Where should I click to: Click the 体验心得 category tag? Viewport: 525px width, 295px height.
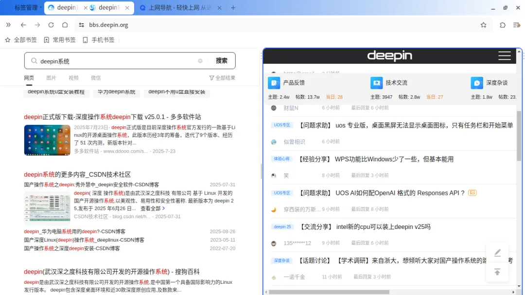[x=281, y=159]
